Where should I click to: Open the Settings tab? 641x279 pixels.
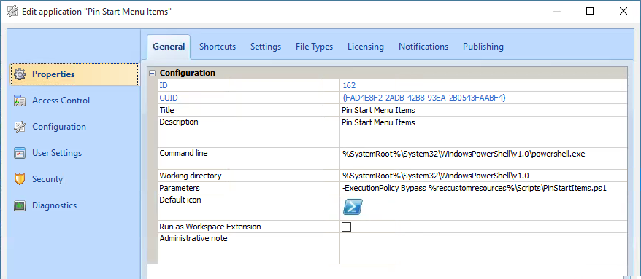pyautogui.click(x=266, y=47)
